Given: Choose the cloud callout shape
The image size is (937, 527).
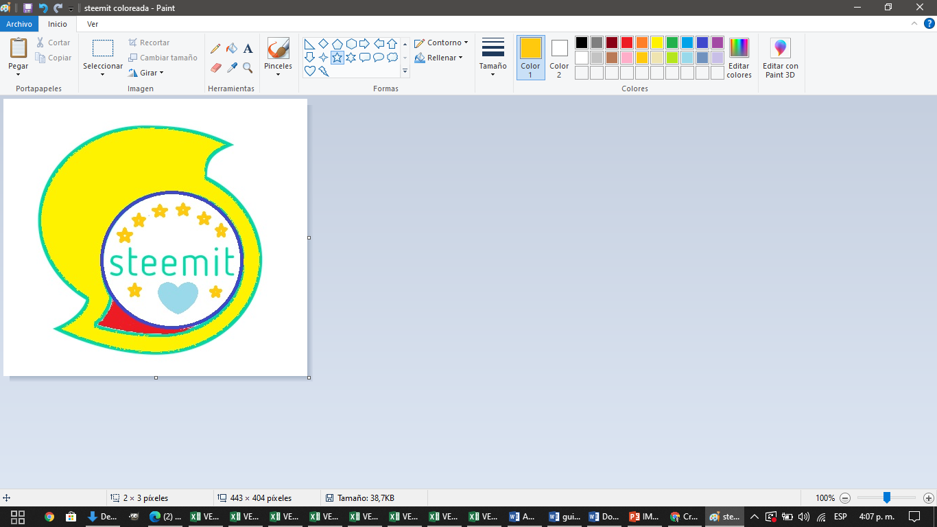Looking at the screenshot, I should click(392, 58).
